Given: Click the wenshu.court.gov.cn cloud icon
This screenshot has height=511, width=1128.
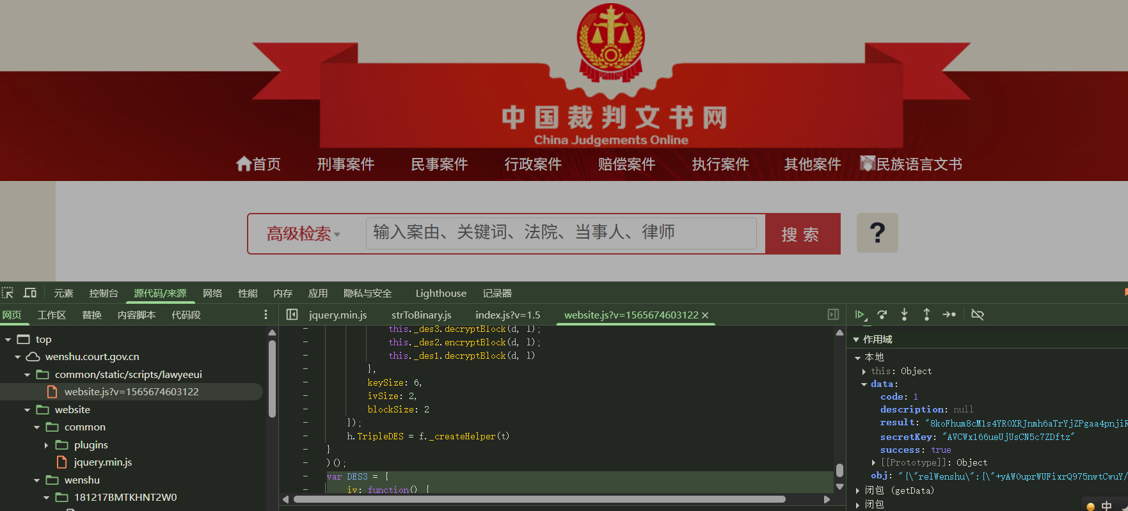Looking at the screenshot, I should 33,357.
